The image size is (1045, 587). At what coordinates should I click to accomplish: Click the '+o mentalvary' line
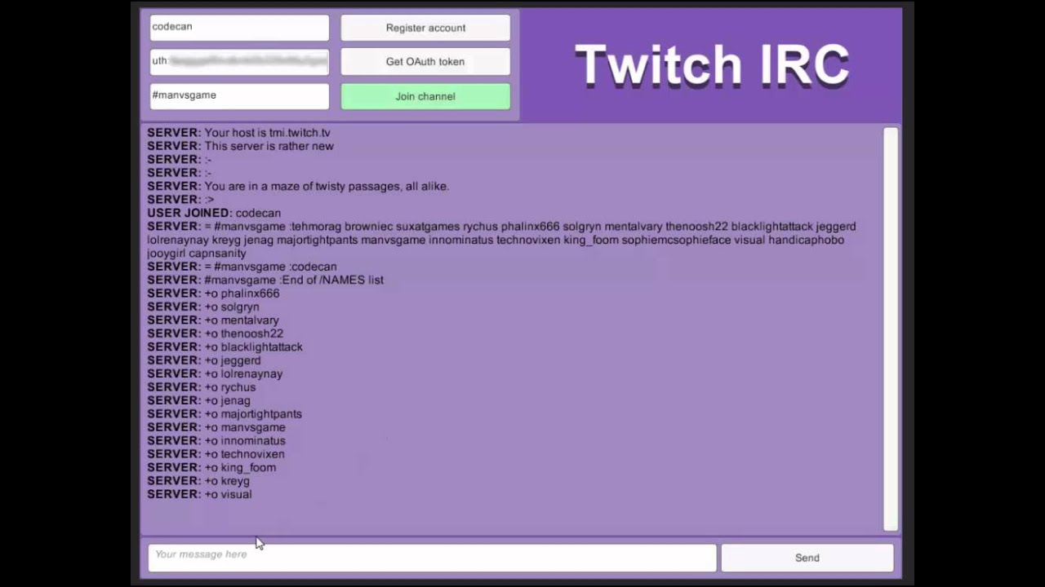pos(213,320)
